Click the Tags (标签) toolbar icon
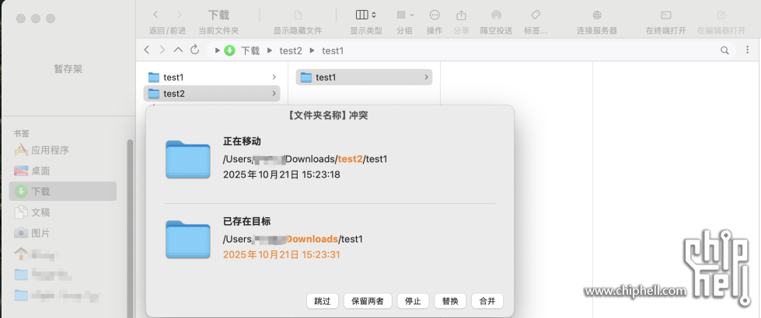 click(535, 16)
